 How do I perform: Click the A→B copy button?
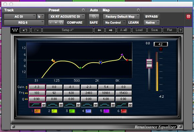pyautogui.click(x=124, y=30)
